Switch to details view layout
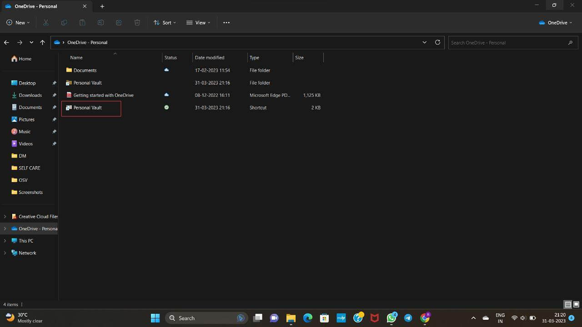 click(568, 304)
